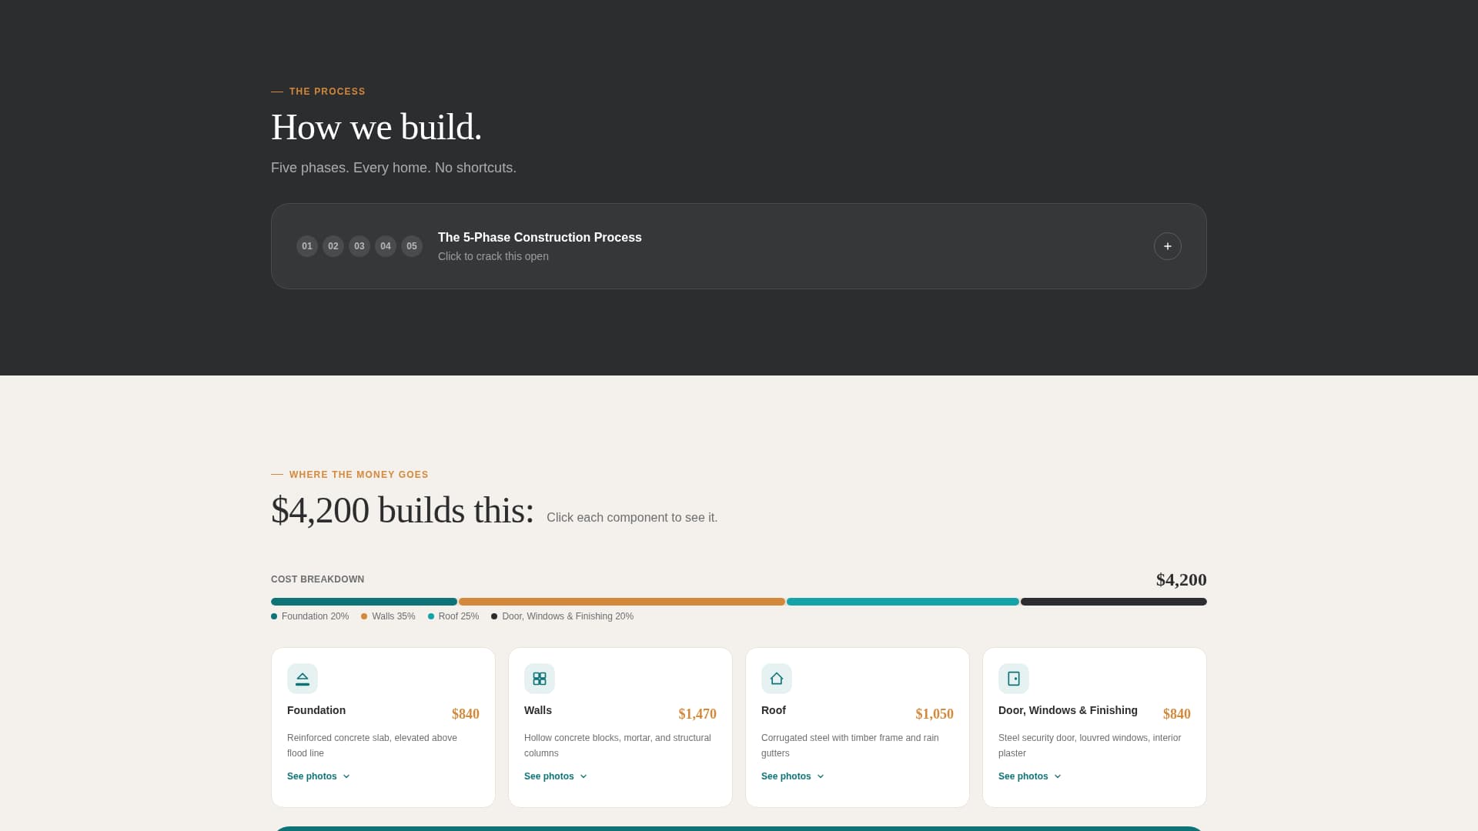1478x831 pixels.
Task: Click the Walls segment of the cost bar
Action: click(622, 602)
